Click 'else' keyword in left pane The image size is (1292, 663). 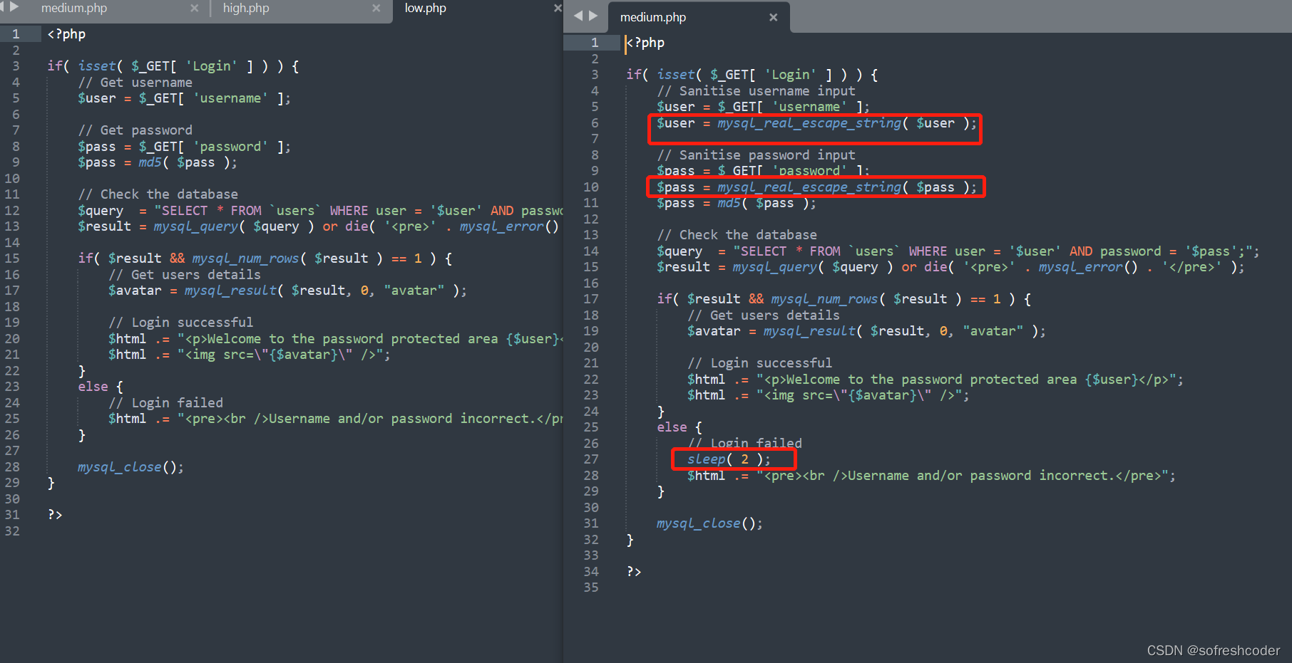click(x=93, y=387)
